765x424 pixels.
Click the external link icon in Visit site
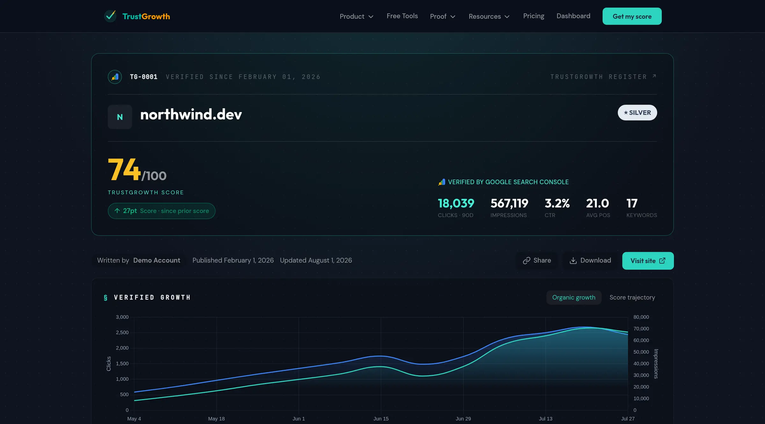[662, 261]
